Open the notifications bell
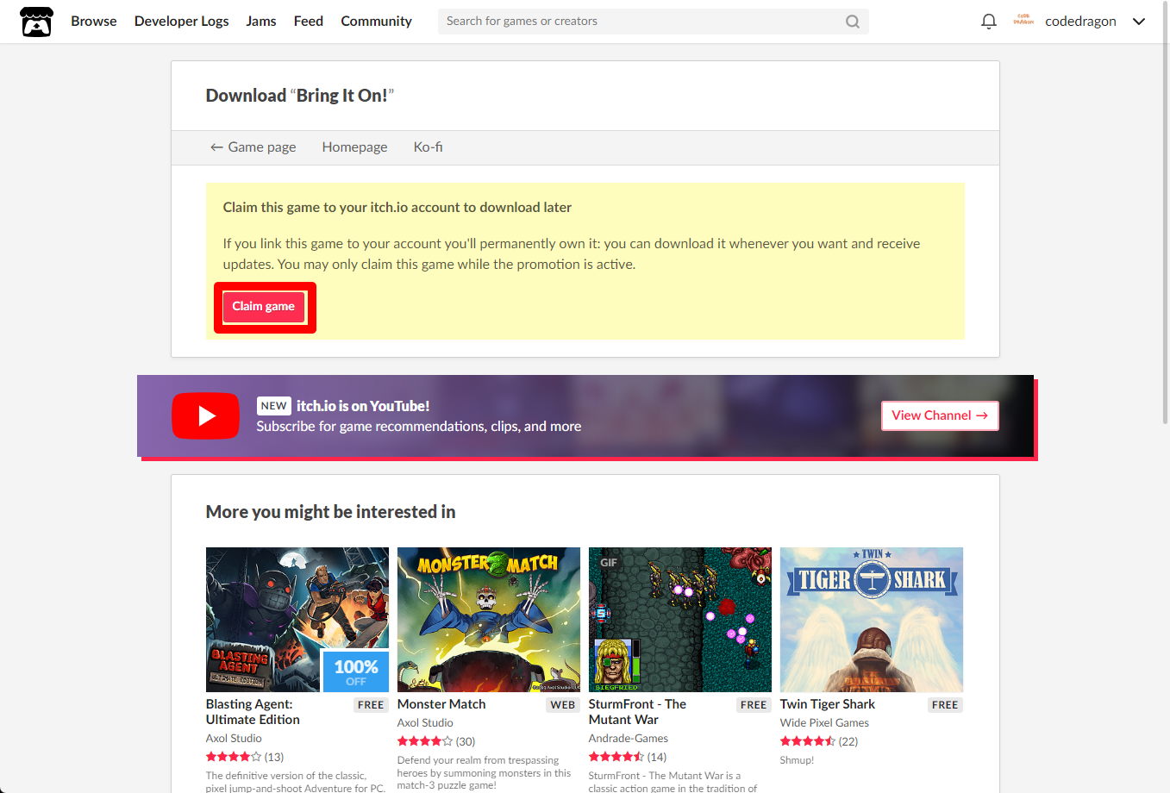The image size is (1170, 793). point(989,22)
